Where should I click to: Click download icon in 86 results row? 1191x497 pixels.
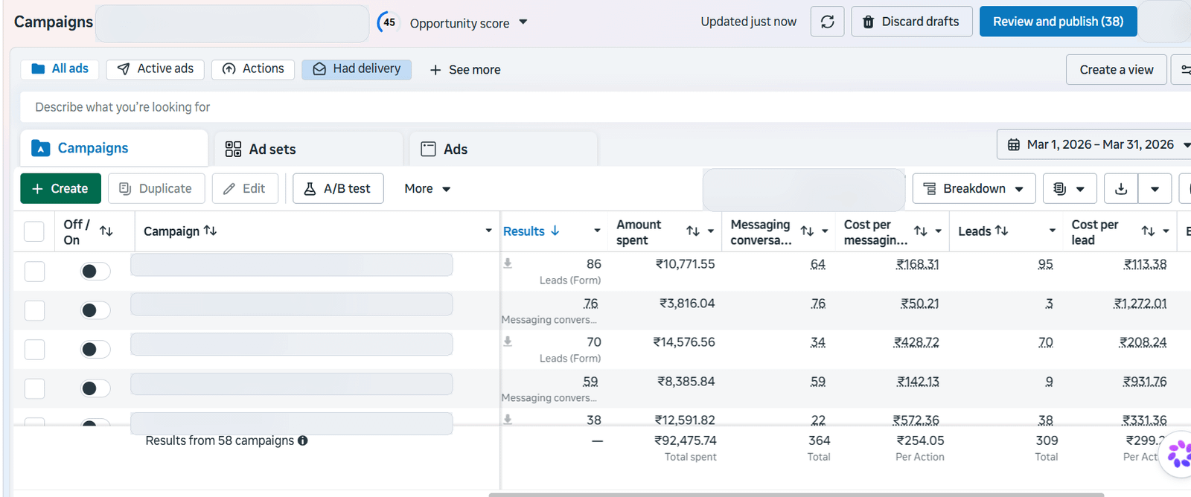508,263
